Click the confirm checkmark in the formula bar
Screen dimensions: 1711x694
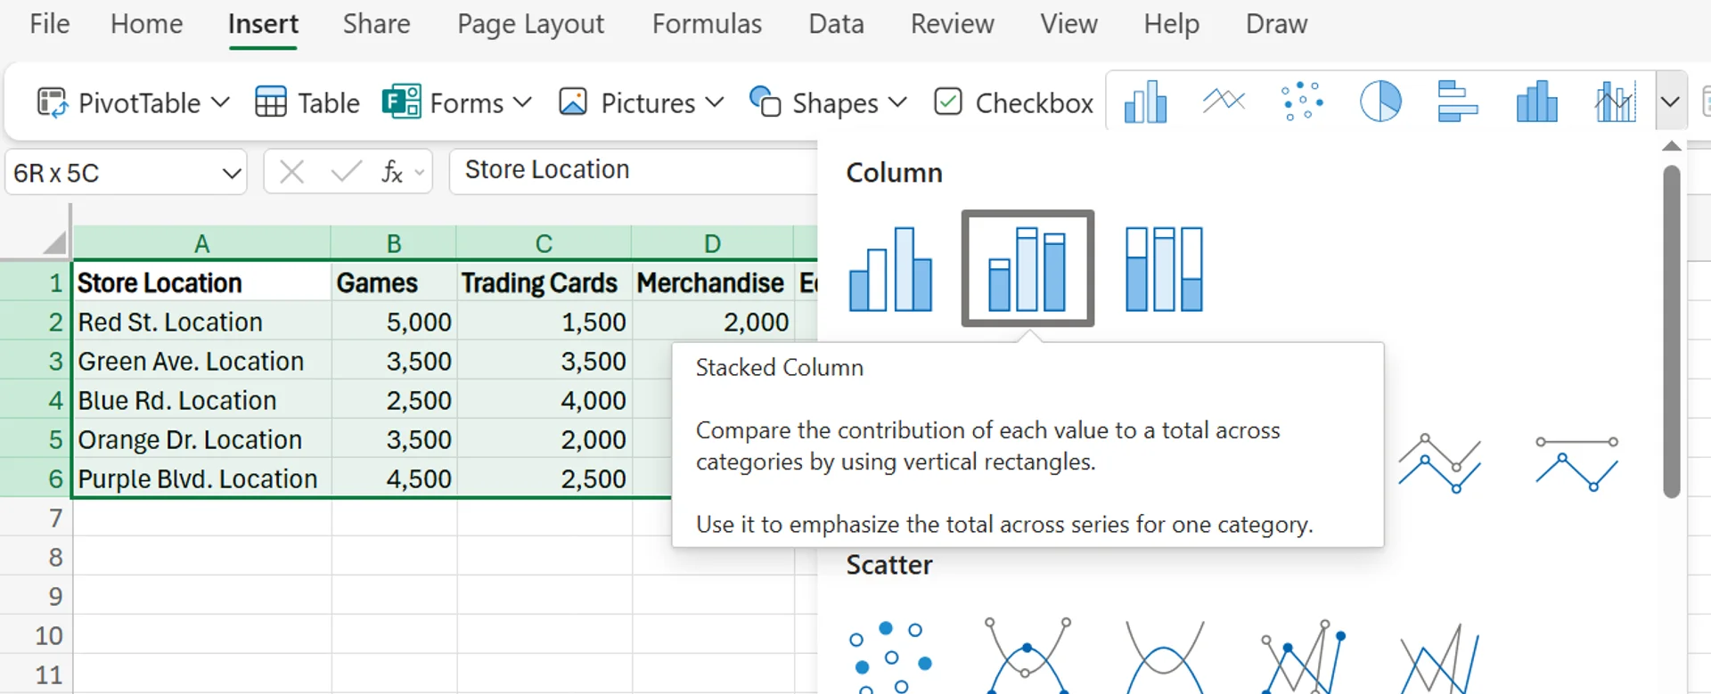tap(346, 171)
